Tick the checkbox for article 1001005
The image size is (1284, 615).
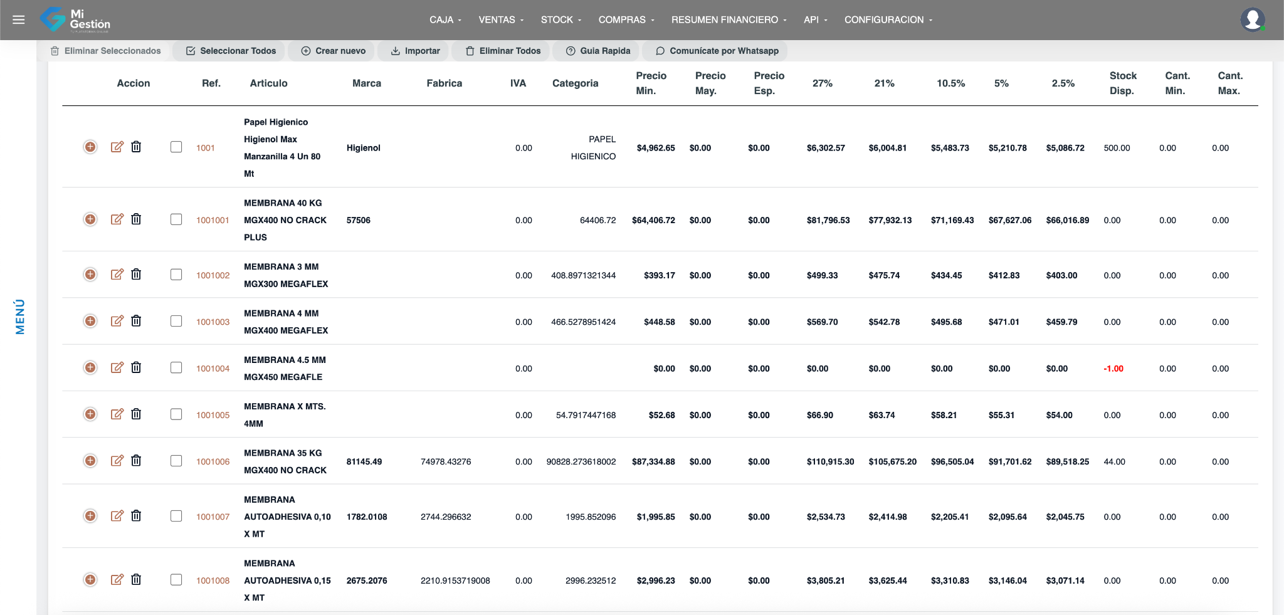tap(176, 414)
